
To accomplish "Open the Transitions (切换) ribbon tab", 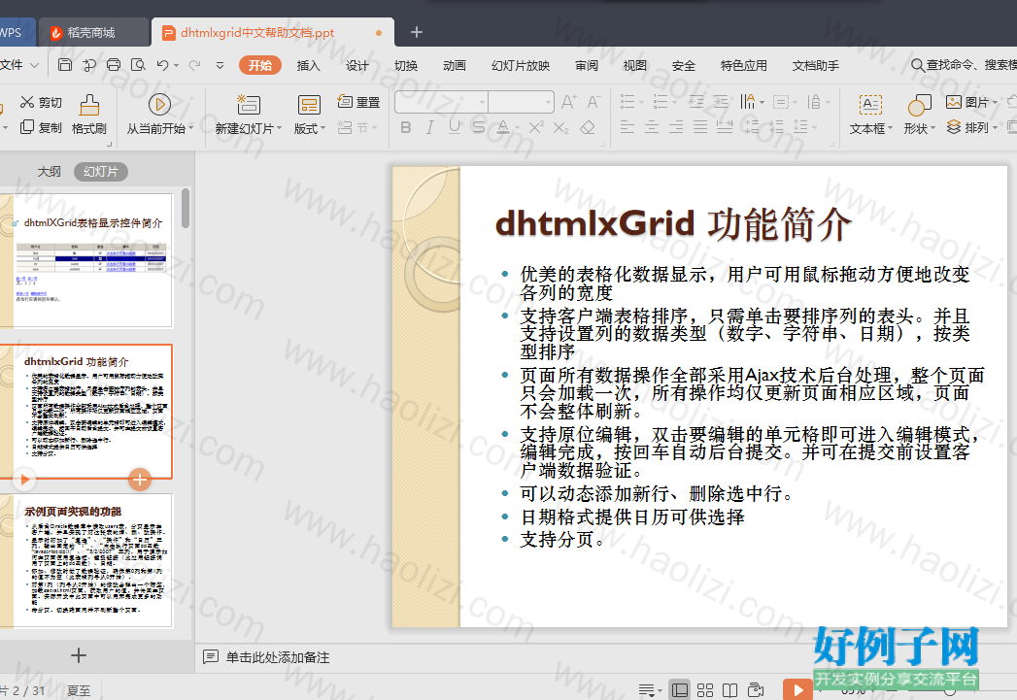I will 405,65.
